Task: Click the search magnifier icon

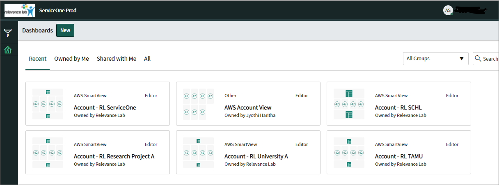Action: tap(478, 58)
